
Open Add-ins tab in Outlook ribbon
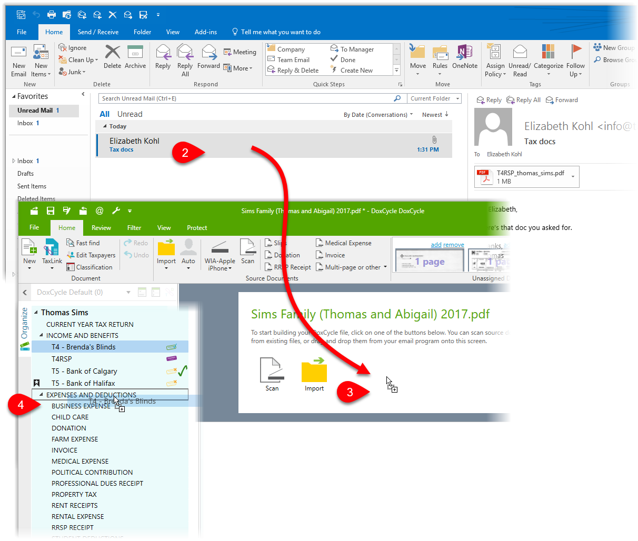click(x=206, y=32)
